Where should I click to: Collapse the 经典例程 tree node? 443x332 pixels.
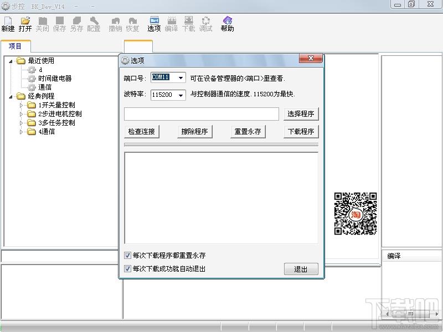[11, 97]
